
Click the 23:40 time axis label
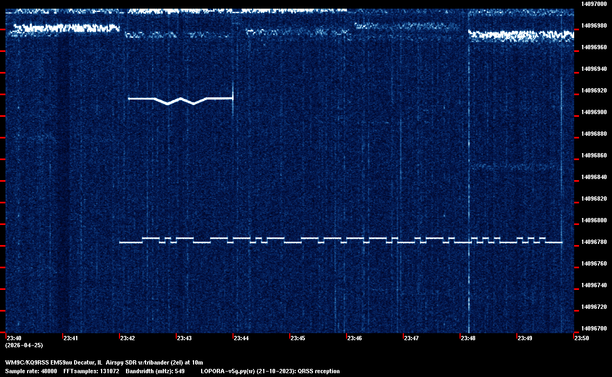[x=13, y=339]
